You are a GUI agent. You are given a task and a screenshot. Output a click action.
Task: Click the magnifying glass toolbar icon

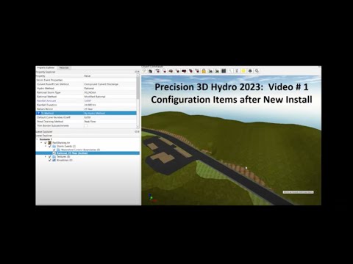pyautogui.click(x=257, y=71)
